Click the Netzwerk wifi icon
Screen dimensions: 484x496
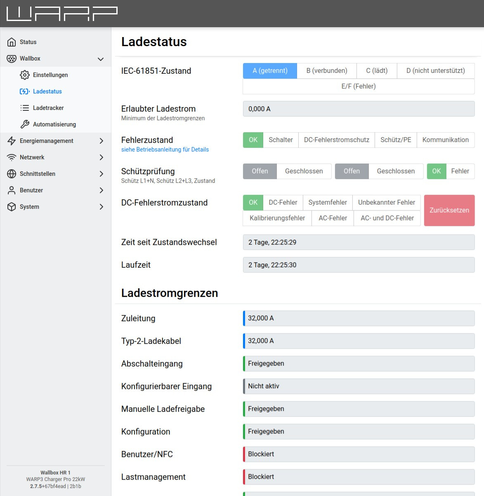click(12, 157)
